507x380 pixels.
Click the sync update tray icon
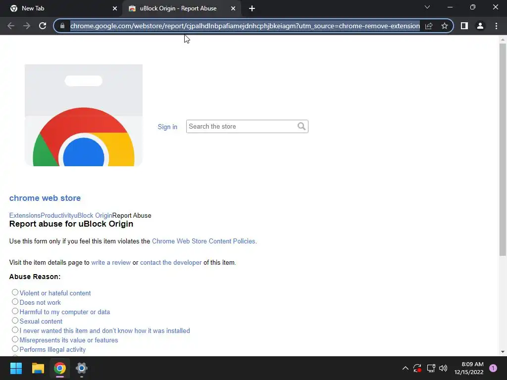coord(417,368)
